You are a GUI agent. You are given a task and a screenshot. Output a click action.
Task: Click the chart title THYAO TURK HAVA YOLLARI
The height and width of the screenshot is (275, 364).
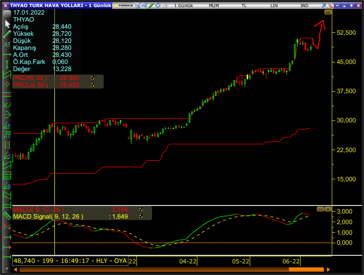47,6
